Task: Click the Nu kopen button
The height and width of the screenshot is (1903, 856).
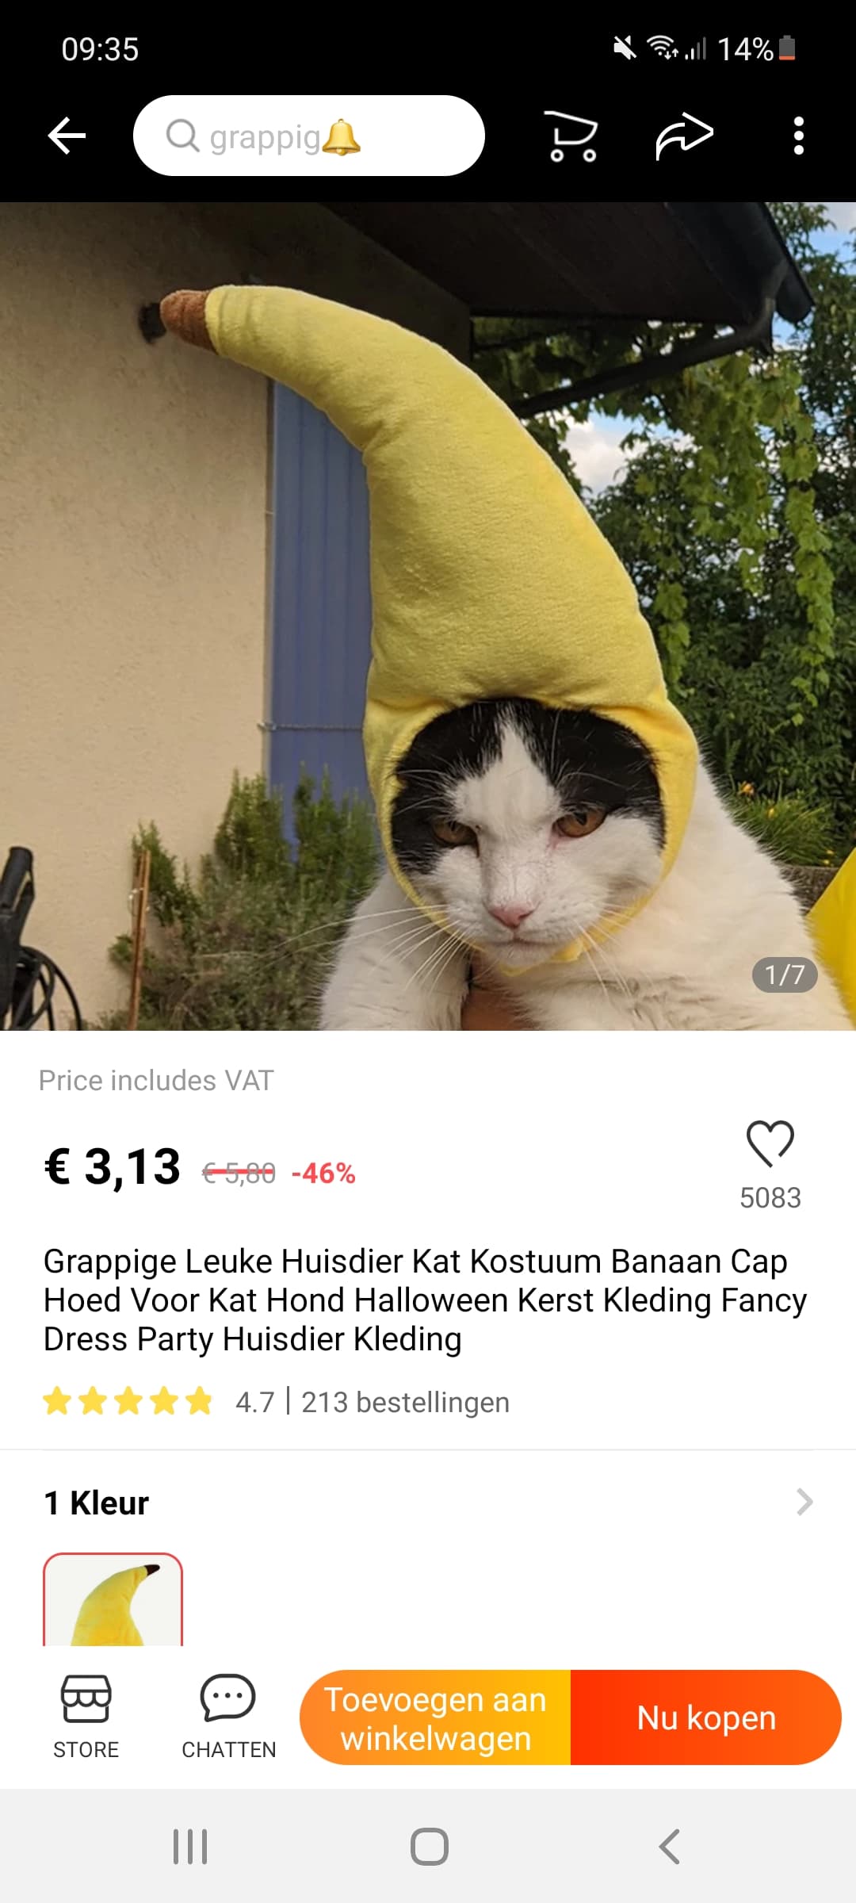Action: (706, 1717)
